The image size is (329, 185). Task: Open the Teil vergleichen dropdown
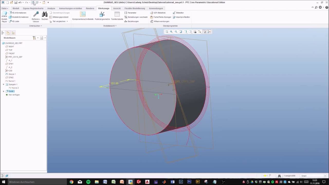tap(59, 21)
